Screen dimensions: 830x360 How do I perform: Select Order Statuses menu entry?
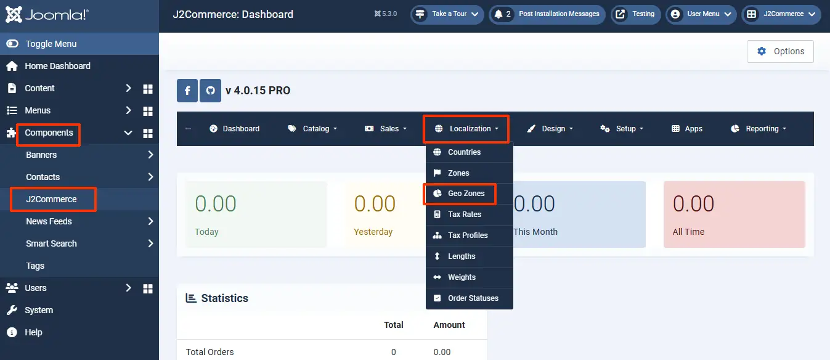[470, 298]
